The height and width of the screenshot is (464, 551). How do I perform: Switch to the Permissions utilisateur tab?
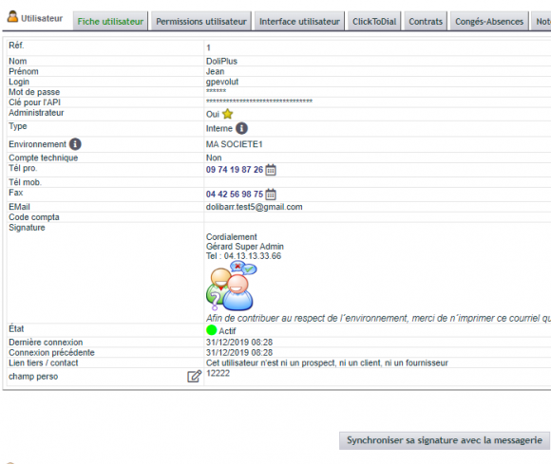pyautogui.click(x=201, y=22)
